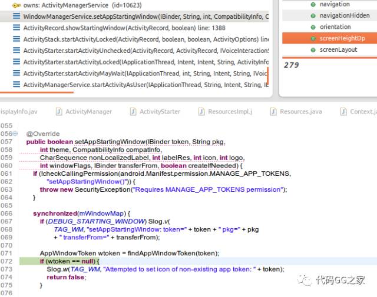Select the screenHeightDp variable
The width and height of the screenshot is (377, 297).
pos(330,38)
